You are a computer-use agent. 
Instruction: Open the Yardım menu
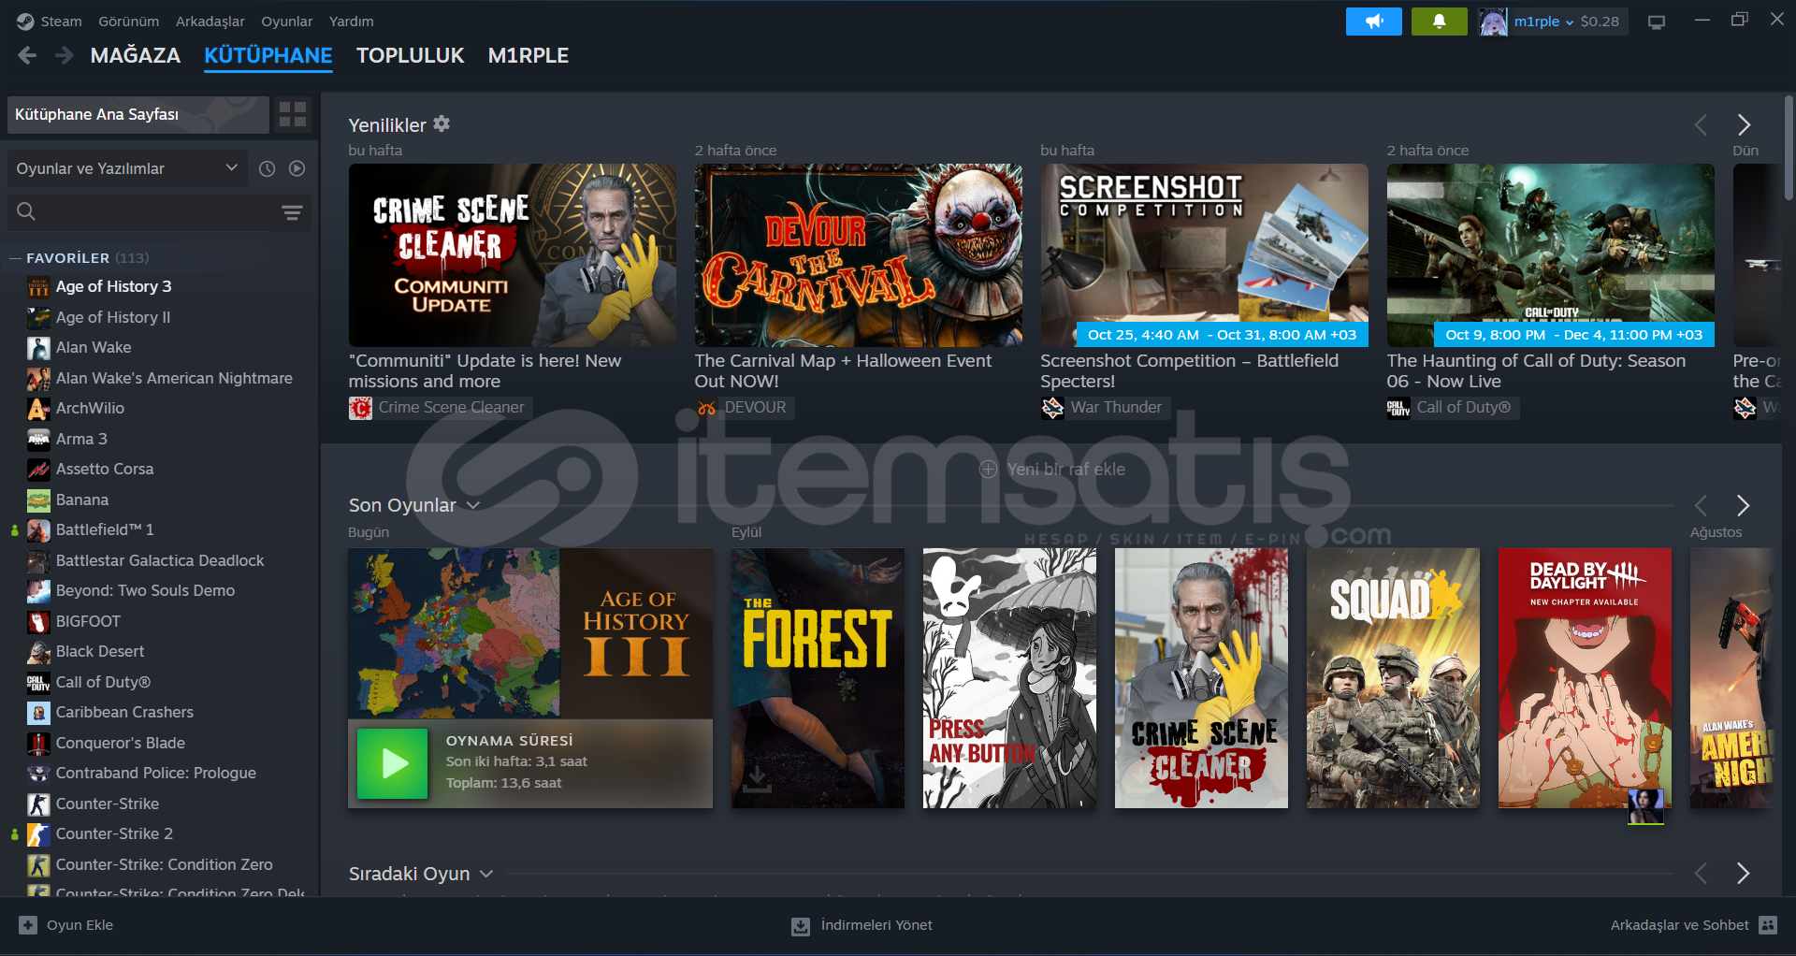pos(352,22)
